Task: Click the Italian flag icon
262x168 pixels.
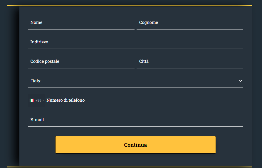Action: pos(32,100)
